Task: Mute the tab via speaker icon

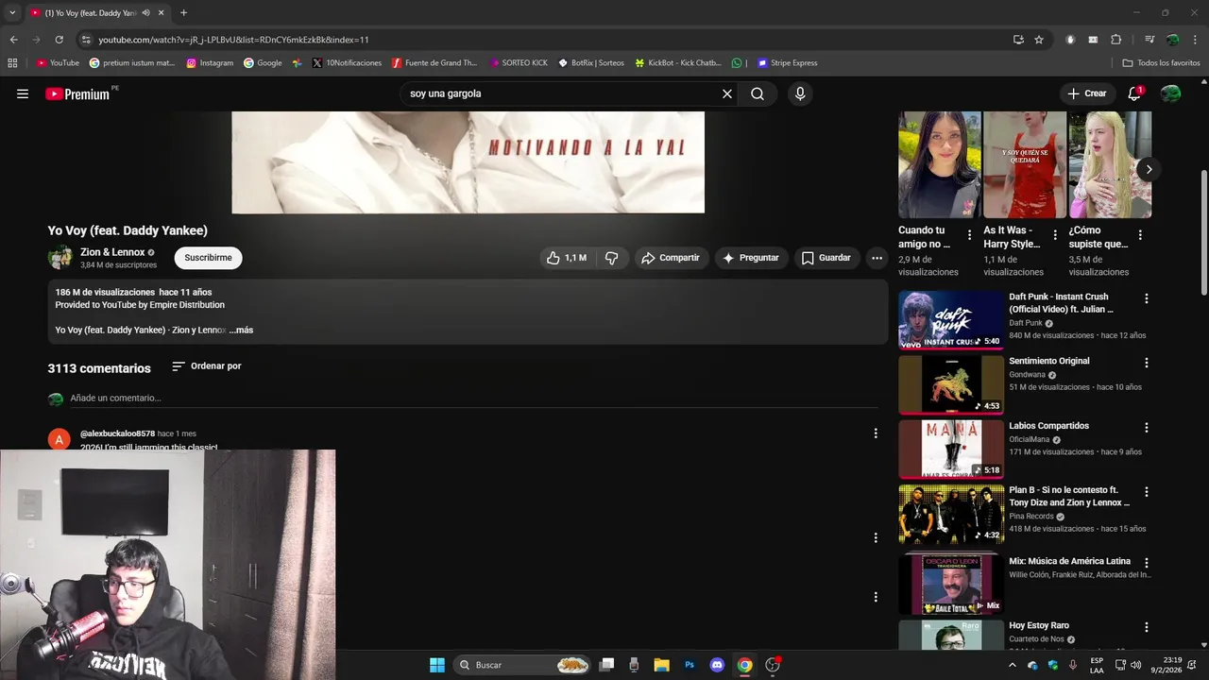Action: pyautogui.click(x=145, y=13)
